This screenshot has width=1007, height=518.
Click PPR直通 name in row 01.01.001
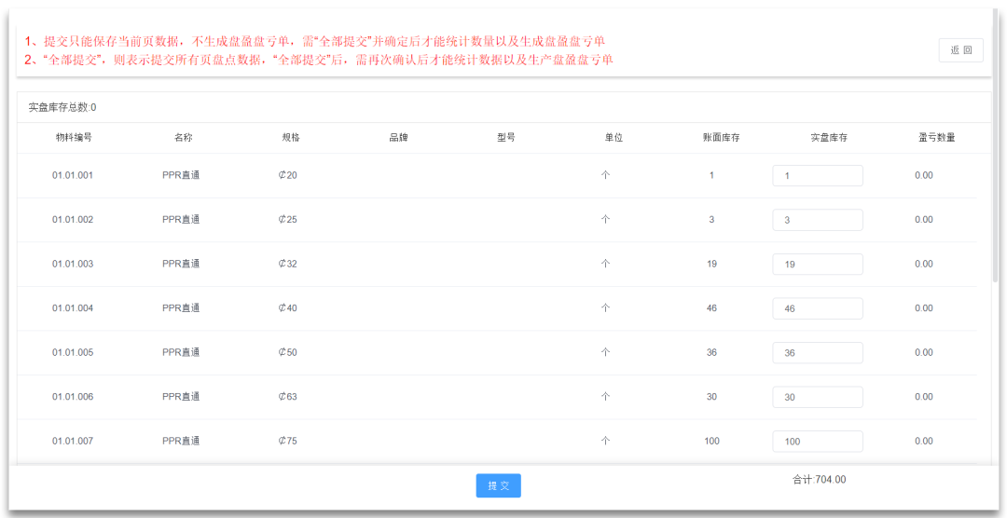point(181,175)
